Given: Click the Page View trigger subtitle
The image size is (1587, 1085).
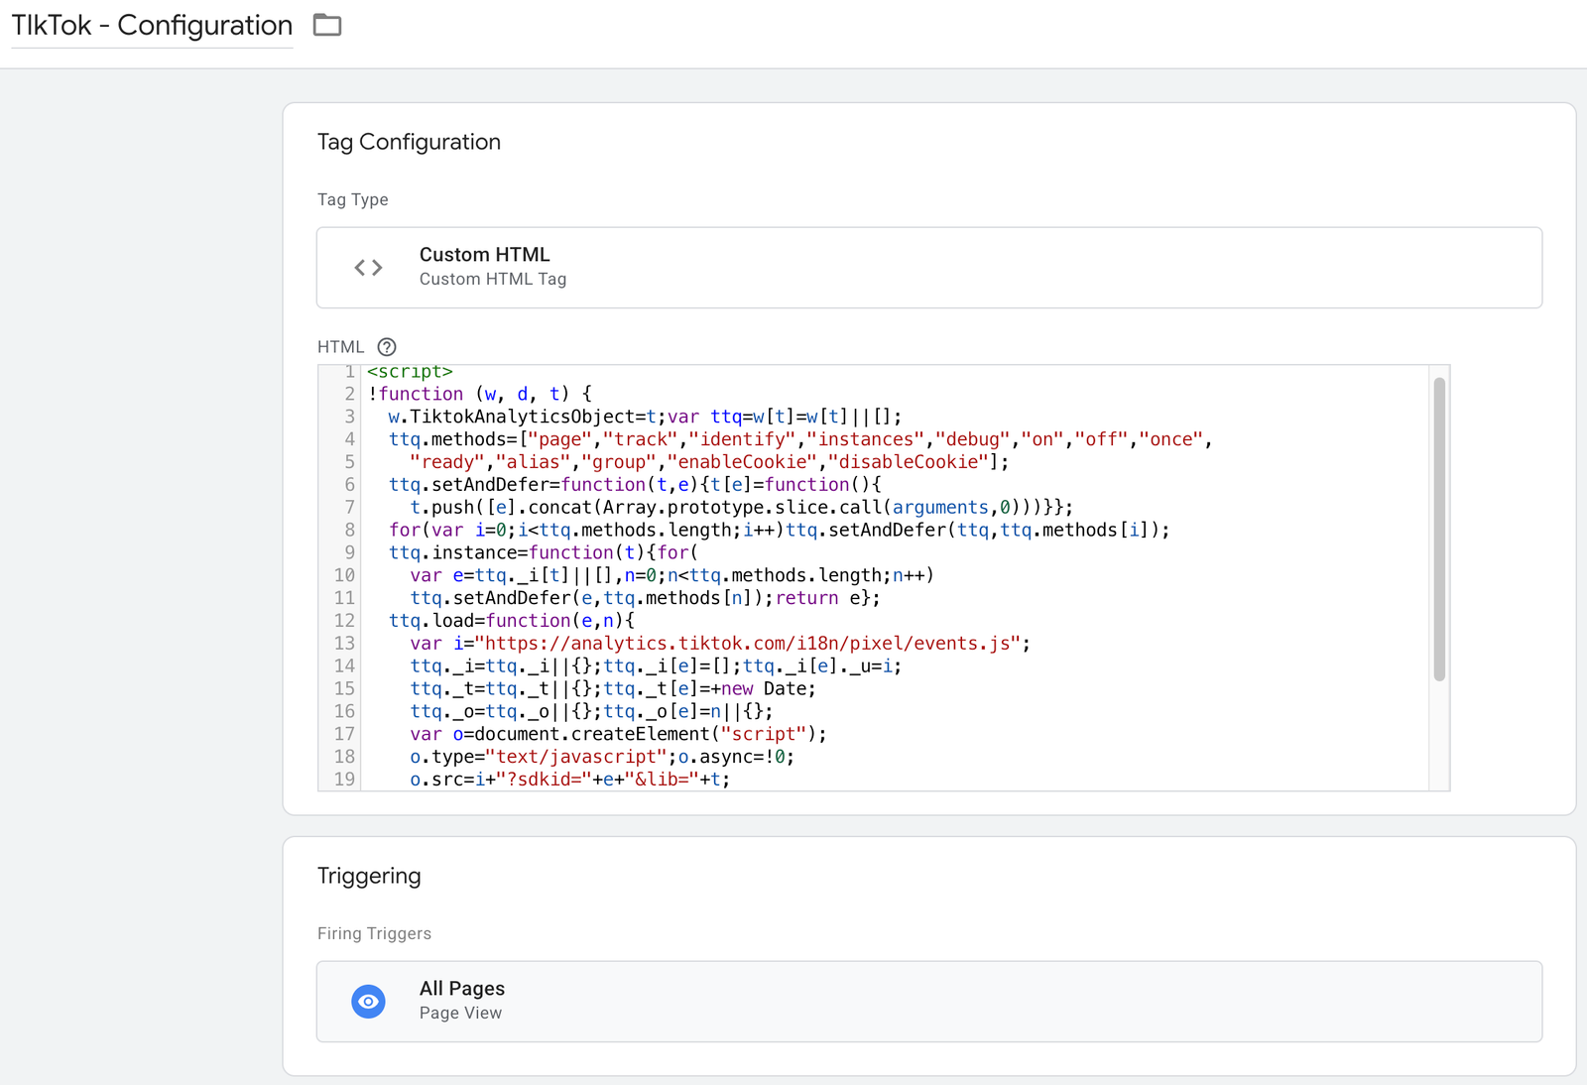Looking at the screenshot, I should click(460, 1014).
